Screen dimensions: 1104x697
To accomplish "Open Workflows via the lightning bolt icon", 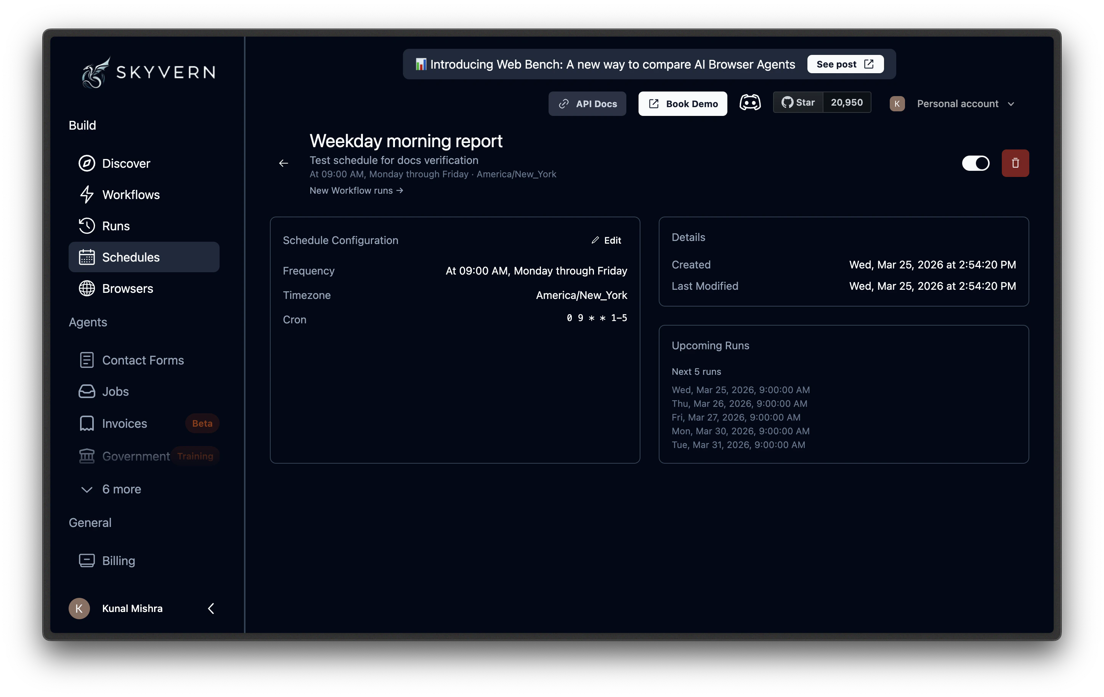I will pyautogui.click(x=87, y=194).
